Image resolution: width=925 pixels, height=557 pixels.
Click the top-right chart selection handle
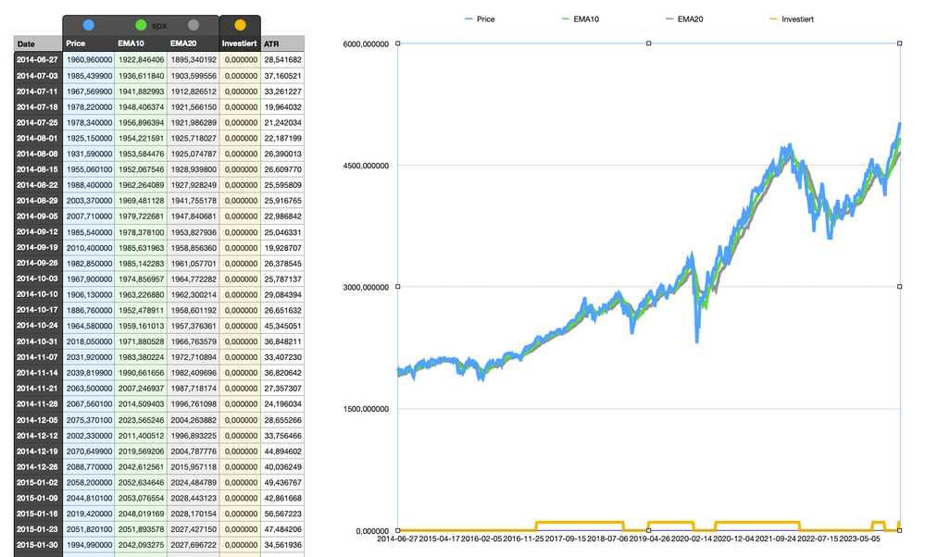pos(901,43)
